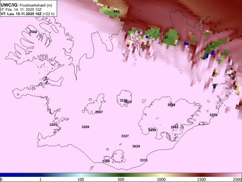Image resolution: width=242 pixels, height=182 pixels.
Task: Click the gradient color scale bar
Action: pos(121,175)
